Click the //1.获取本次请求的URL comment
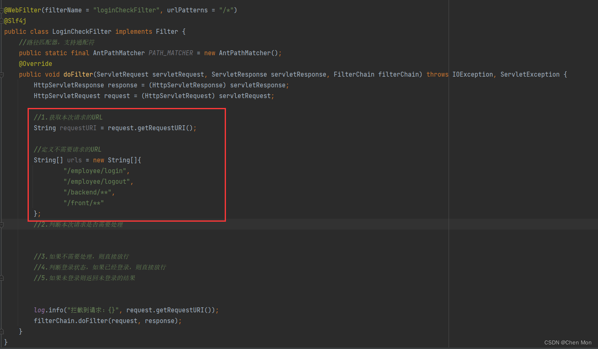 [68, 117]
